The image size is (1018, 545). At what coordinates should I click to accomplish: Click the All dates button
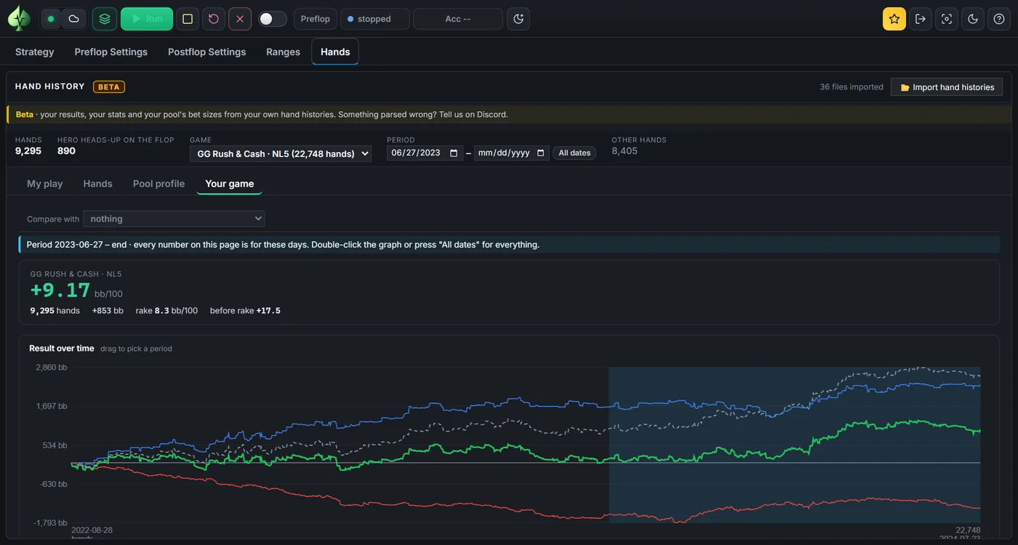(574, 153)
